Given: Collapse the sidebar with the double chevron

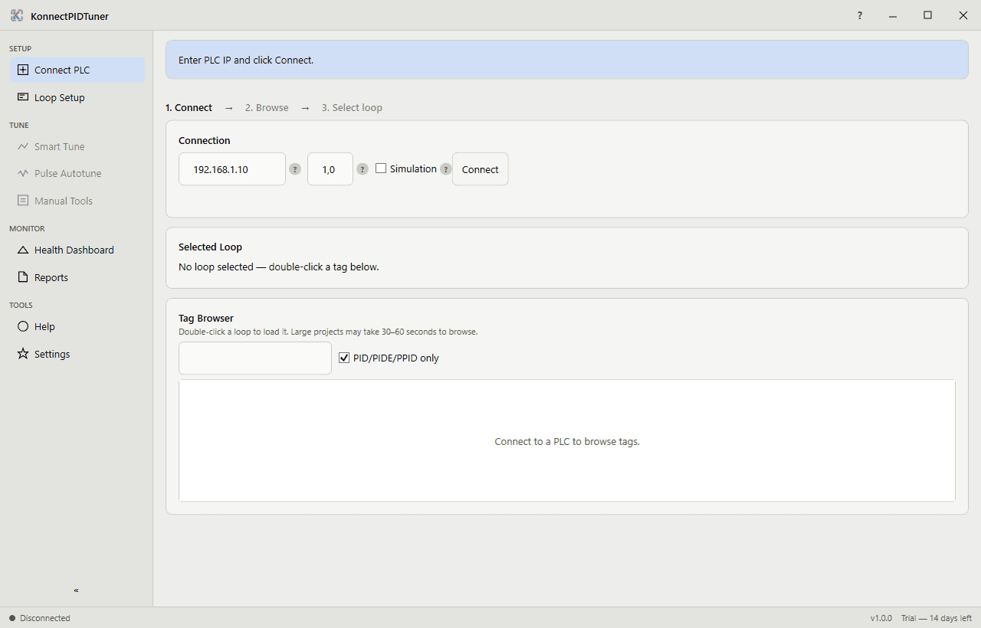Looking at the screenshot, I should pos(76,590).
